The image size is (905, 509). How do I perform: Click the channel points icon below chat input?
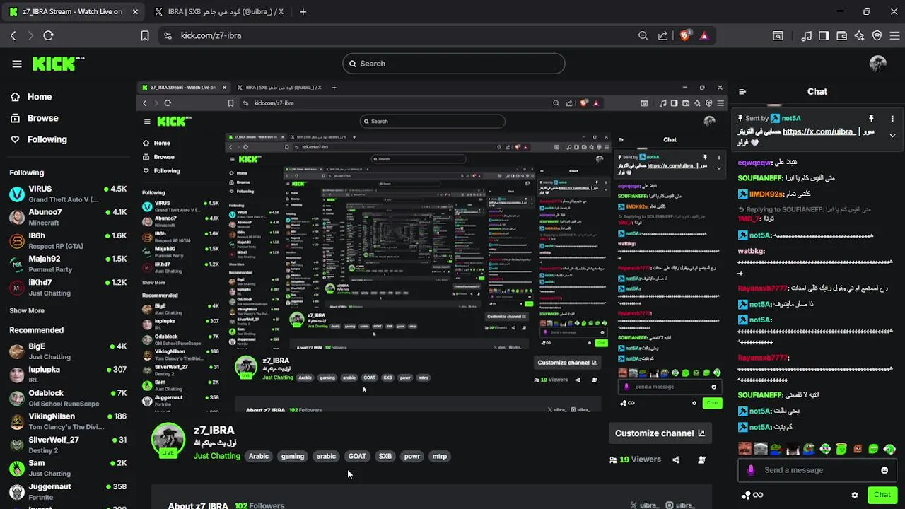[x=752, y=495]
